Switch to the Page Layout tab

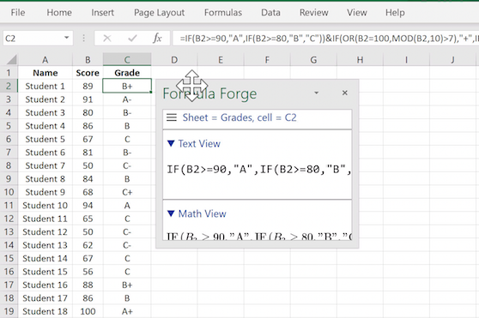pos(159,13)
